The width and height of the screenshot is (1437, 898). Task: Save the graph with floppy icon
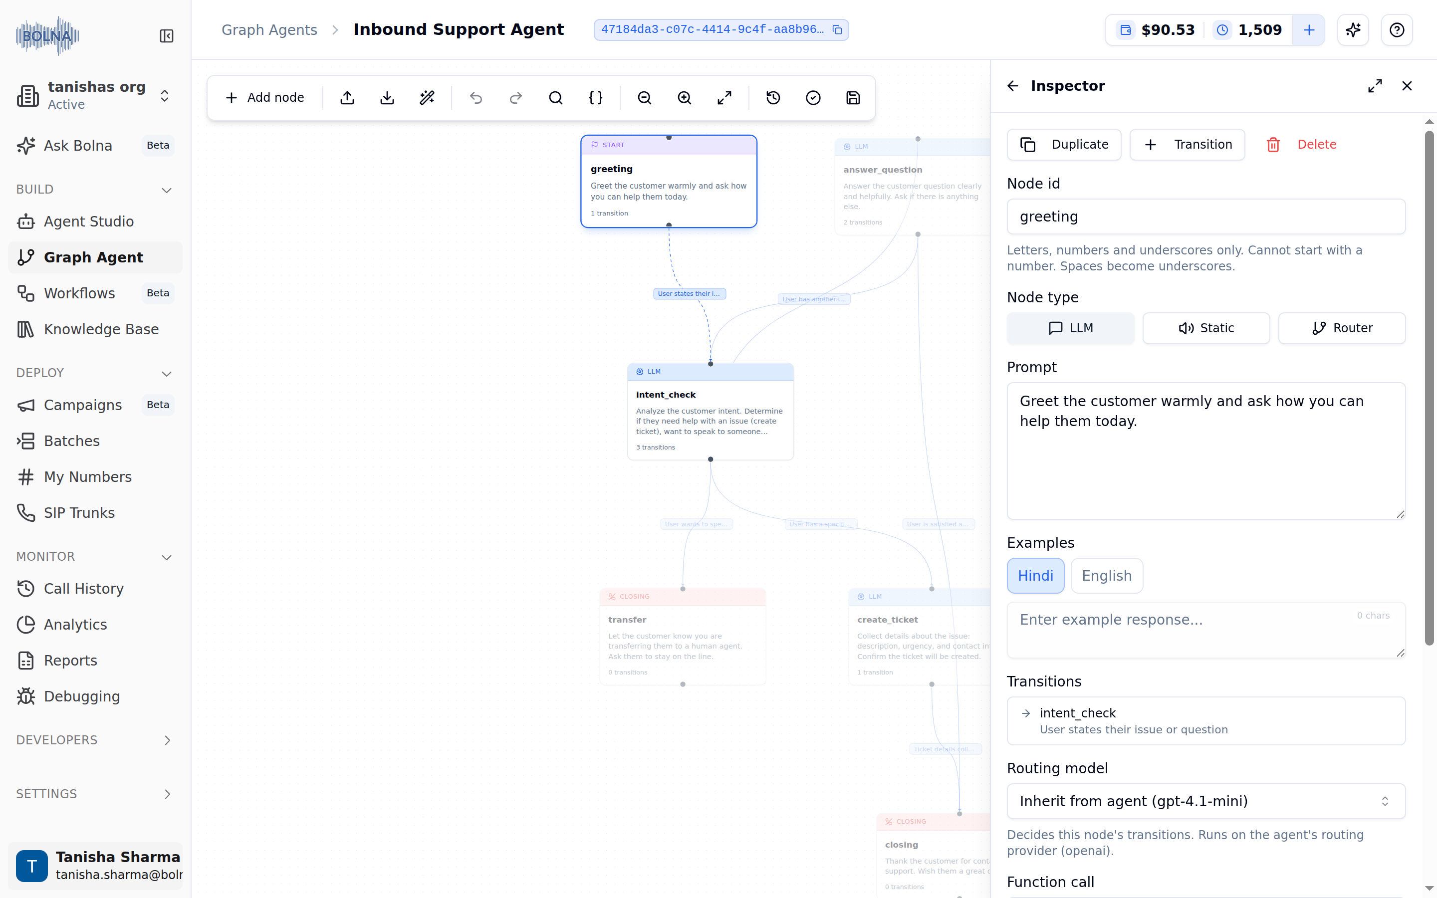point(853,98)
